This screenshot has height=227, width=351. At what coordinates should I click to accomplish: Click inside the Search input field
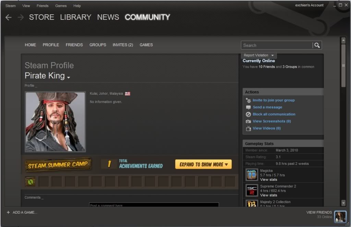(x=276, y=45)
